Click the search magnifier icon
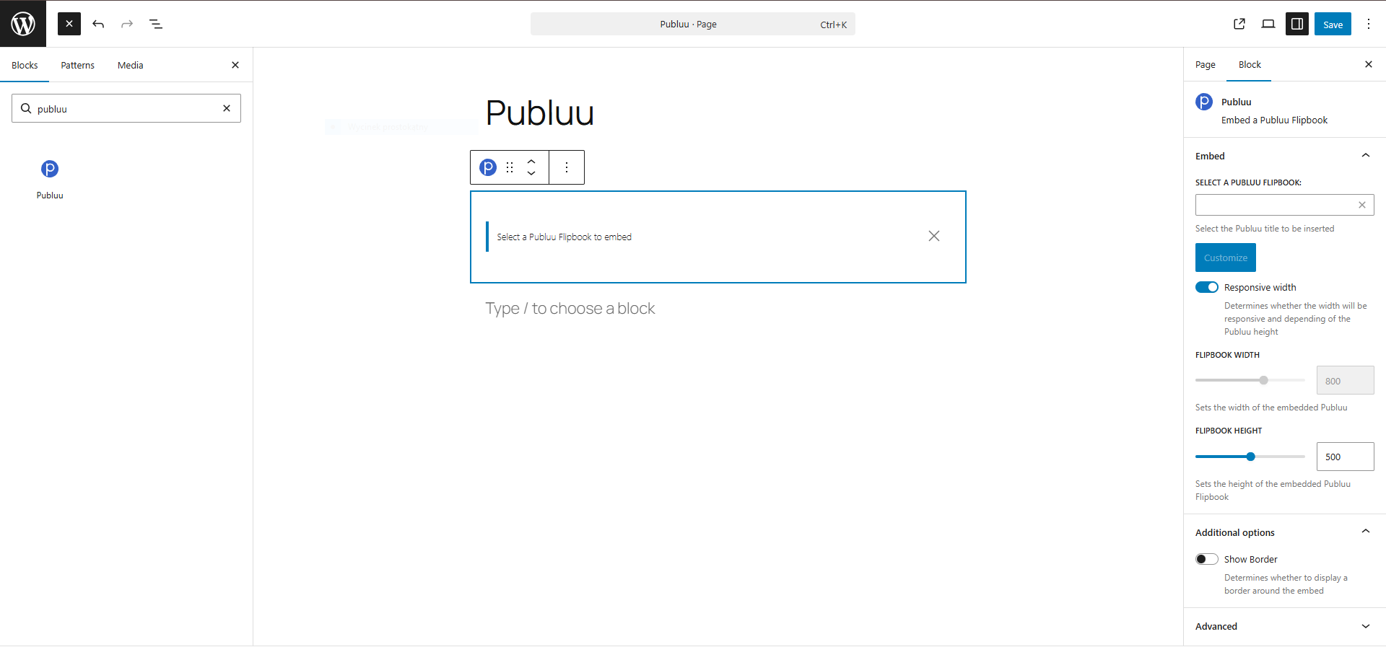1386x647 pixels. [26, 108]
